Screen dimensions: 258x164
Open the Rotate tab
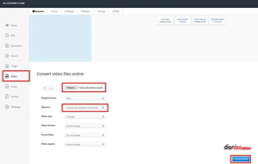(84, 11)
